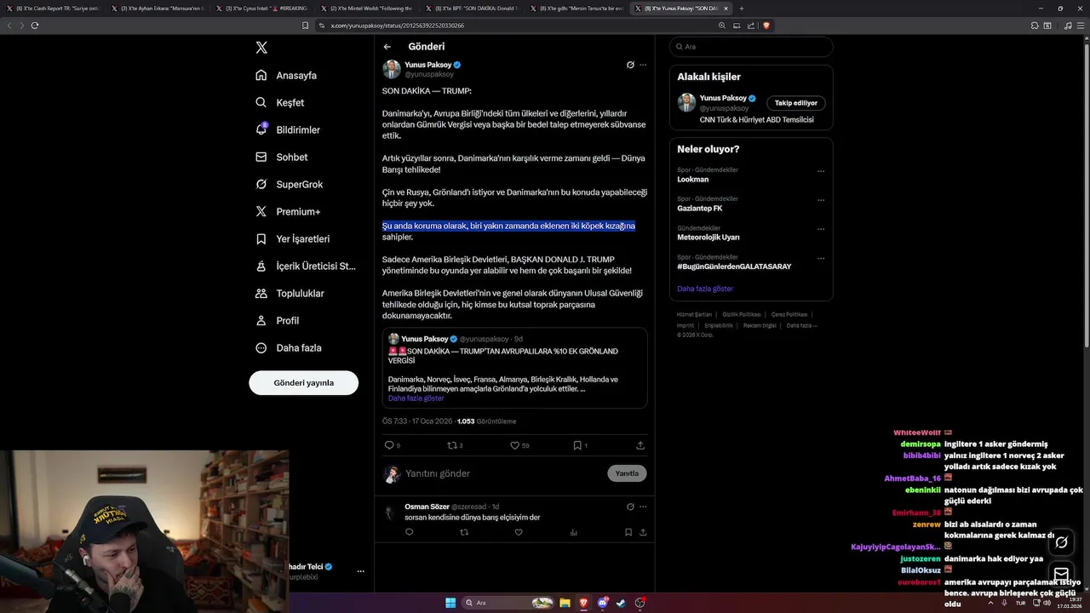Screen dimensions: 1090x613
Task: Open Sohbet messages
Action: [282, 157]
